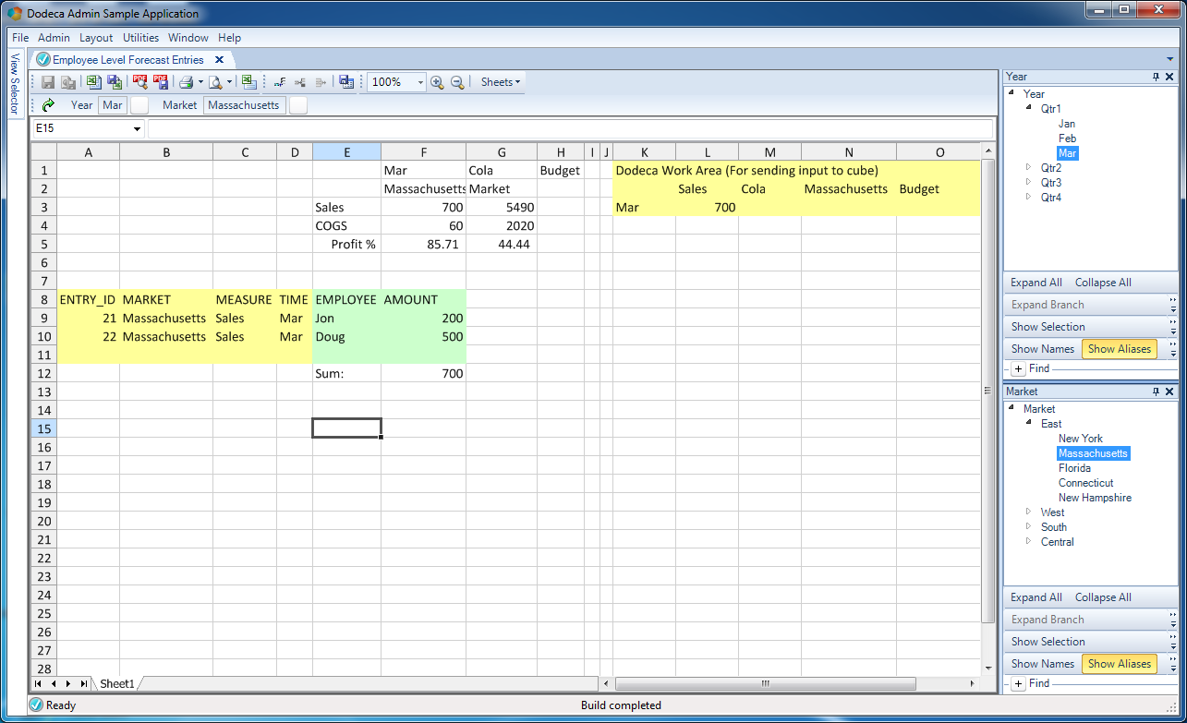This screenshot has width=1187, height=723.
Task: Click the zoom in magnifier icon
Action: (x=437, y=82)
